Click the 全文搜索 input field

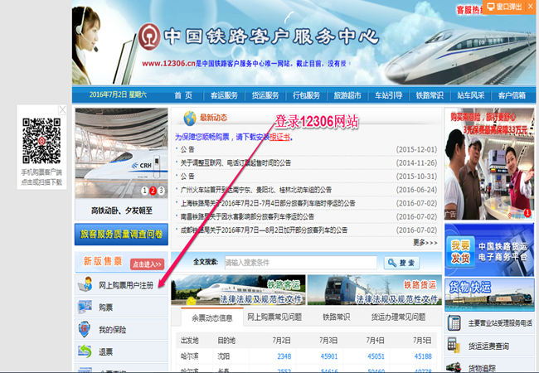[301, 263]
